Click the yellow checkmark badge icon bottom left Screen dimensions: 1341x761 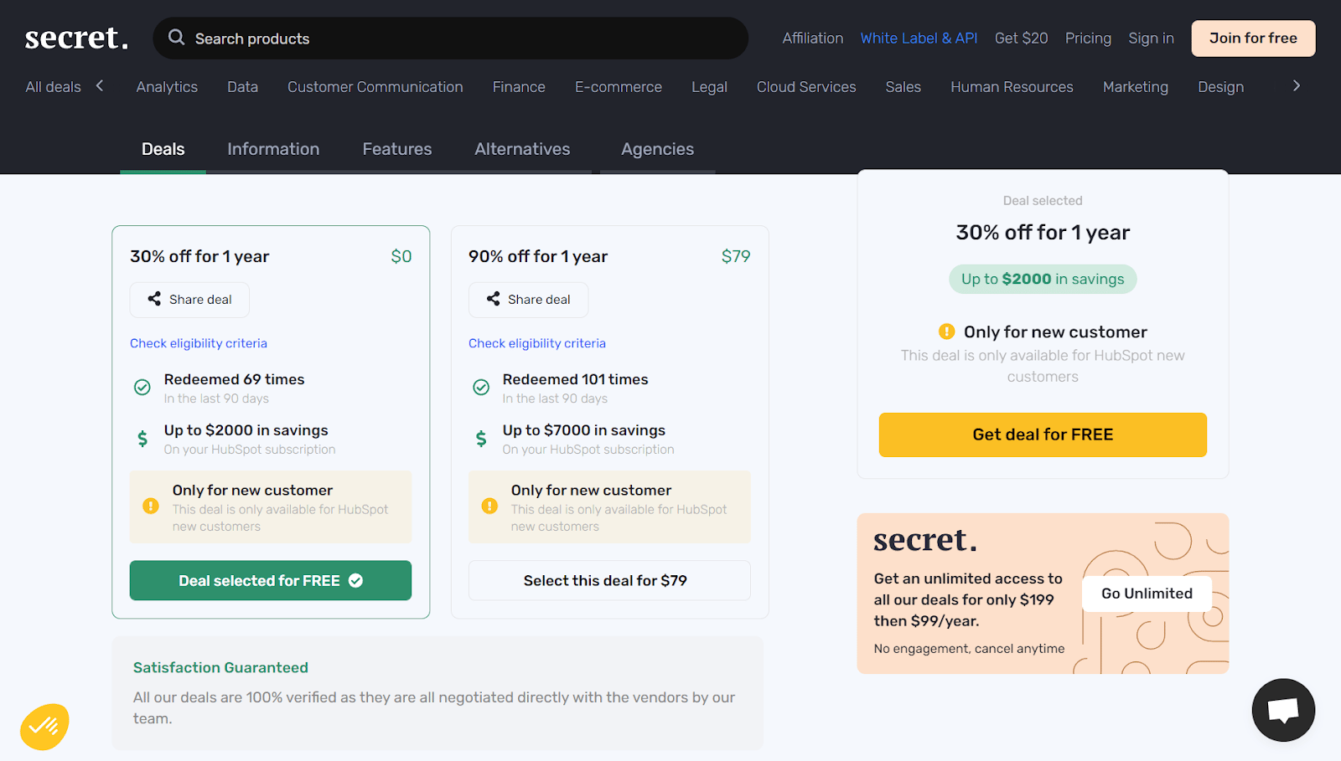(44, 726)
